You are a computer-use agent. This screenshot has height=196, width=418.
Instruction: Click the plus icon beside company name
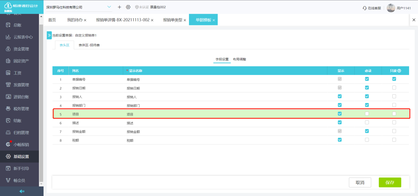pos(119,7)
